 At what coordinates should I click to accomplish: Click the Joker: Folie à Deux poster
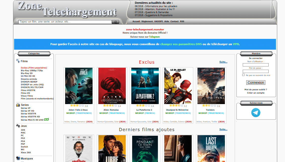coord(79,86)
